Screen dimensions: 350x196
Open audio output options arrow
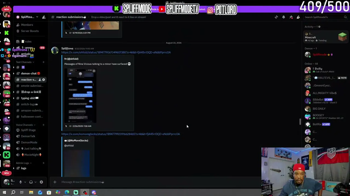[x=36, y=182]
